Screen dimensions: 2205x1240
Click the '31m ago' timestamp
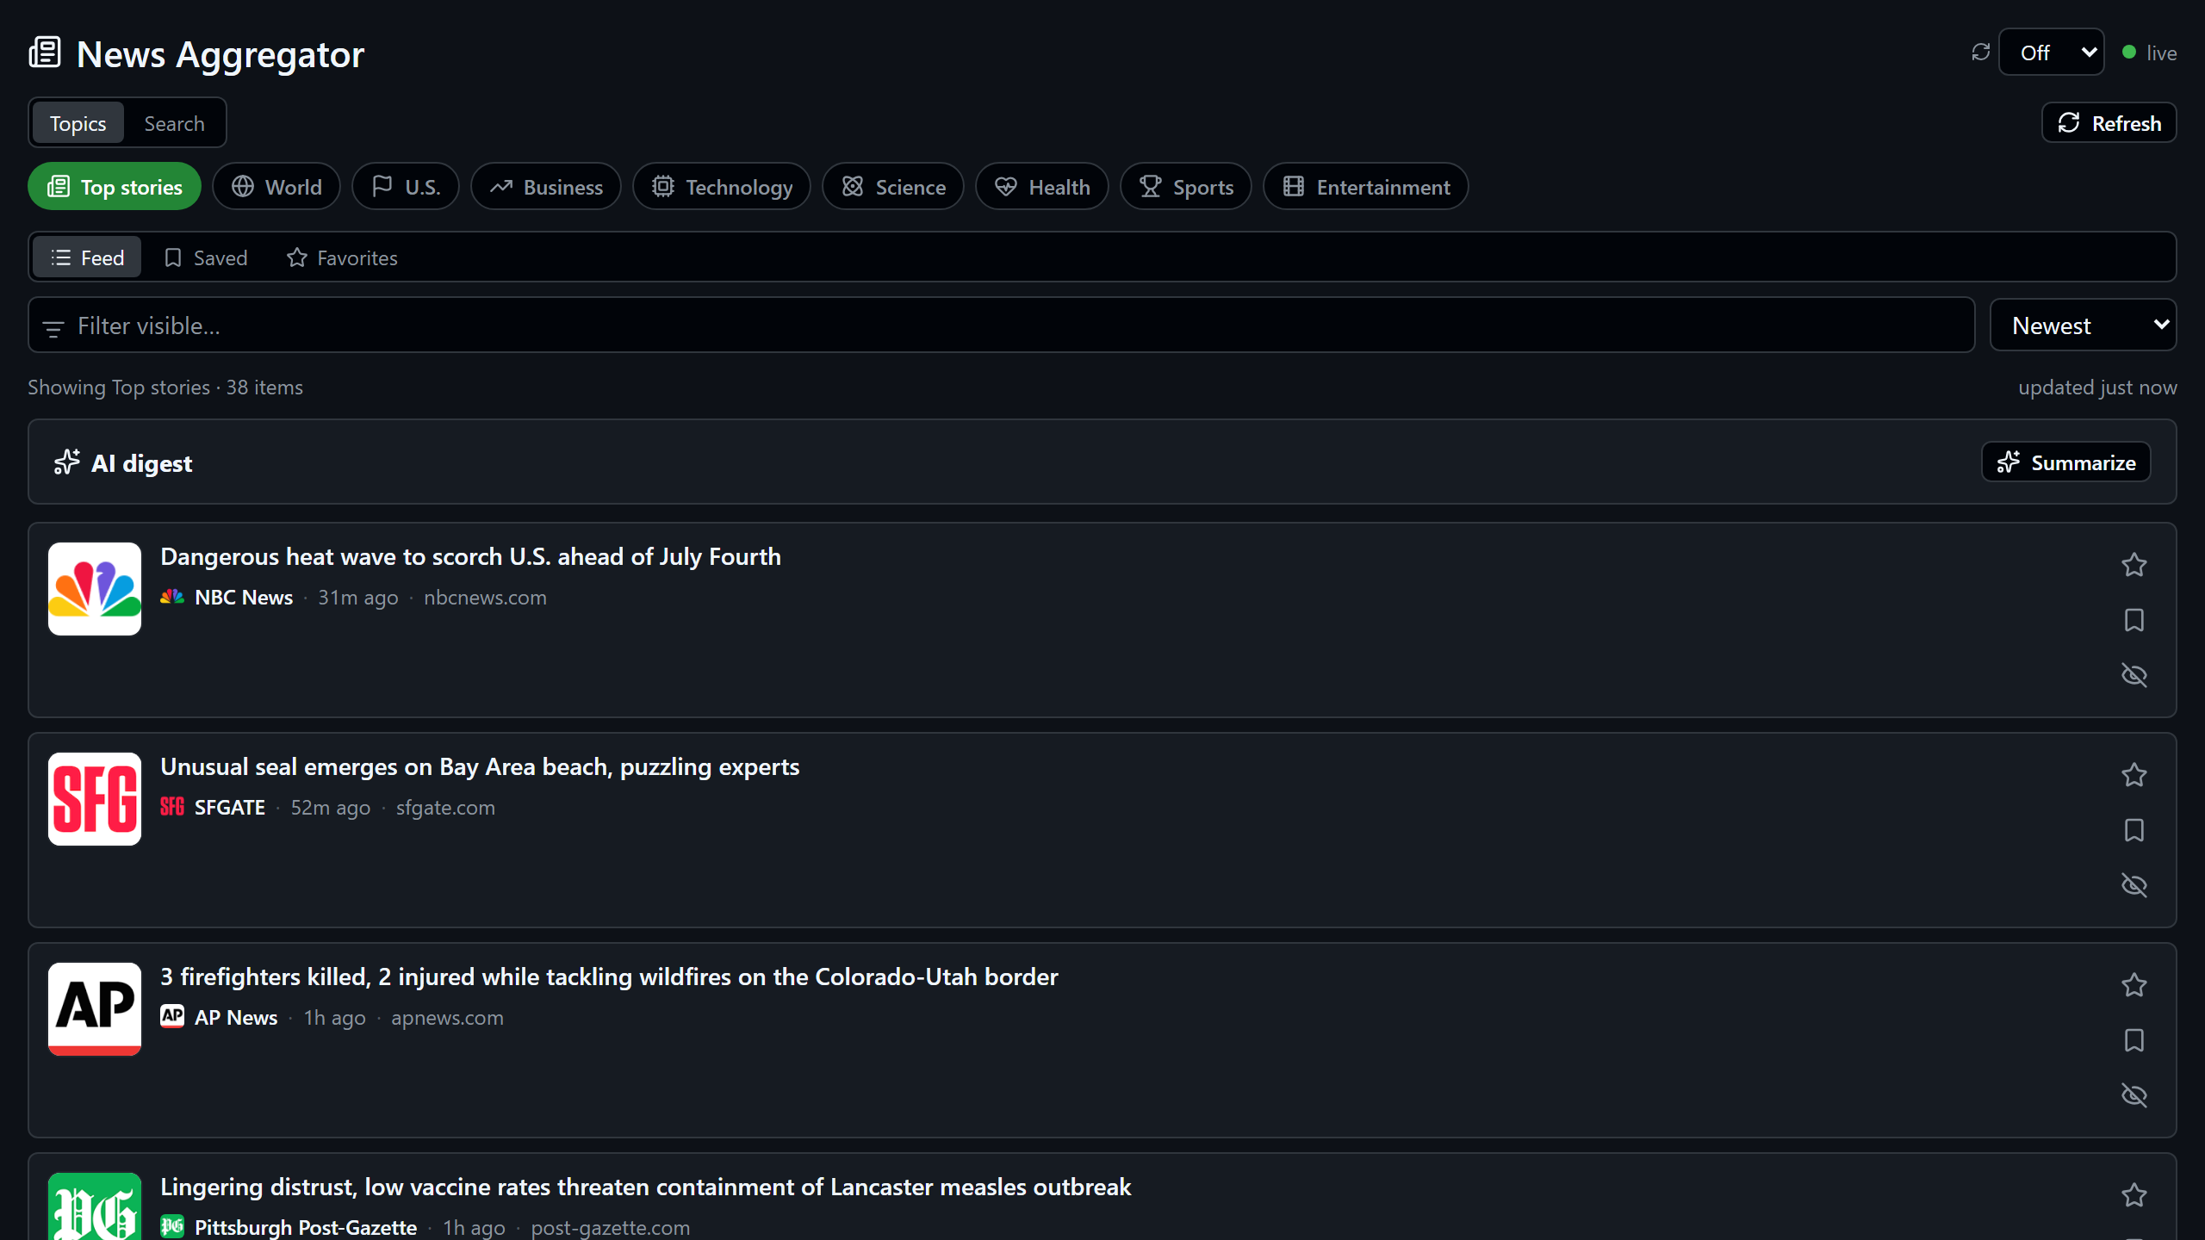point(358,597)
